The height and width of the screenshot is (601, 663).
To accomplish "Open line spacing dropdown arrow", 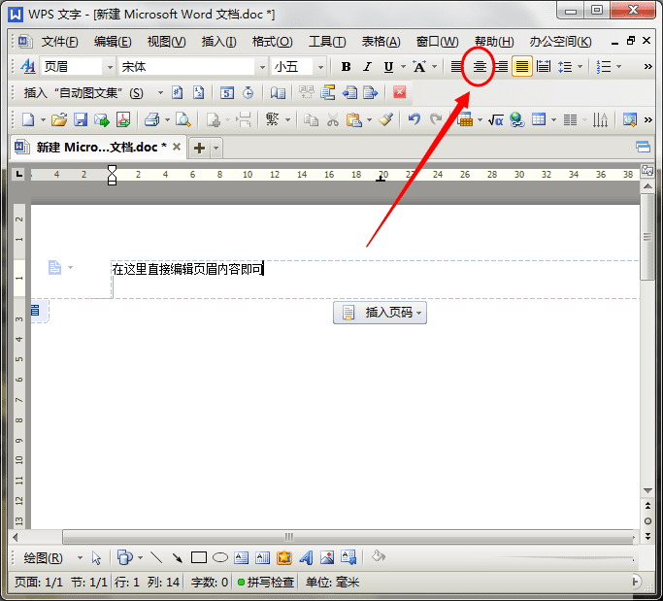I will (x=580, y=66).
